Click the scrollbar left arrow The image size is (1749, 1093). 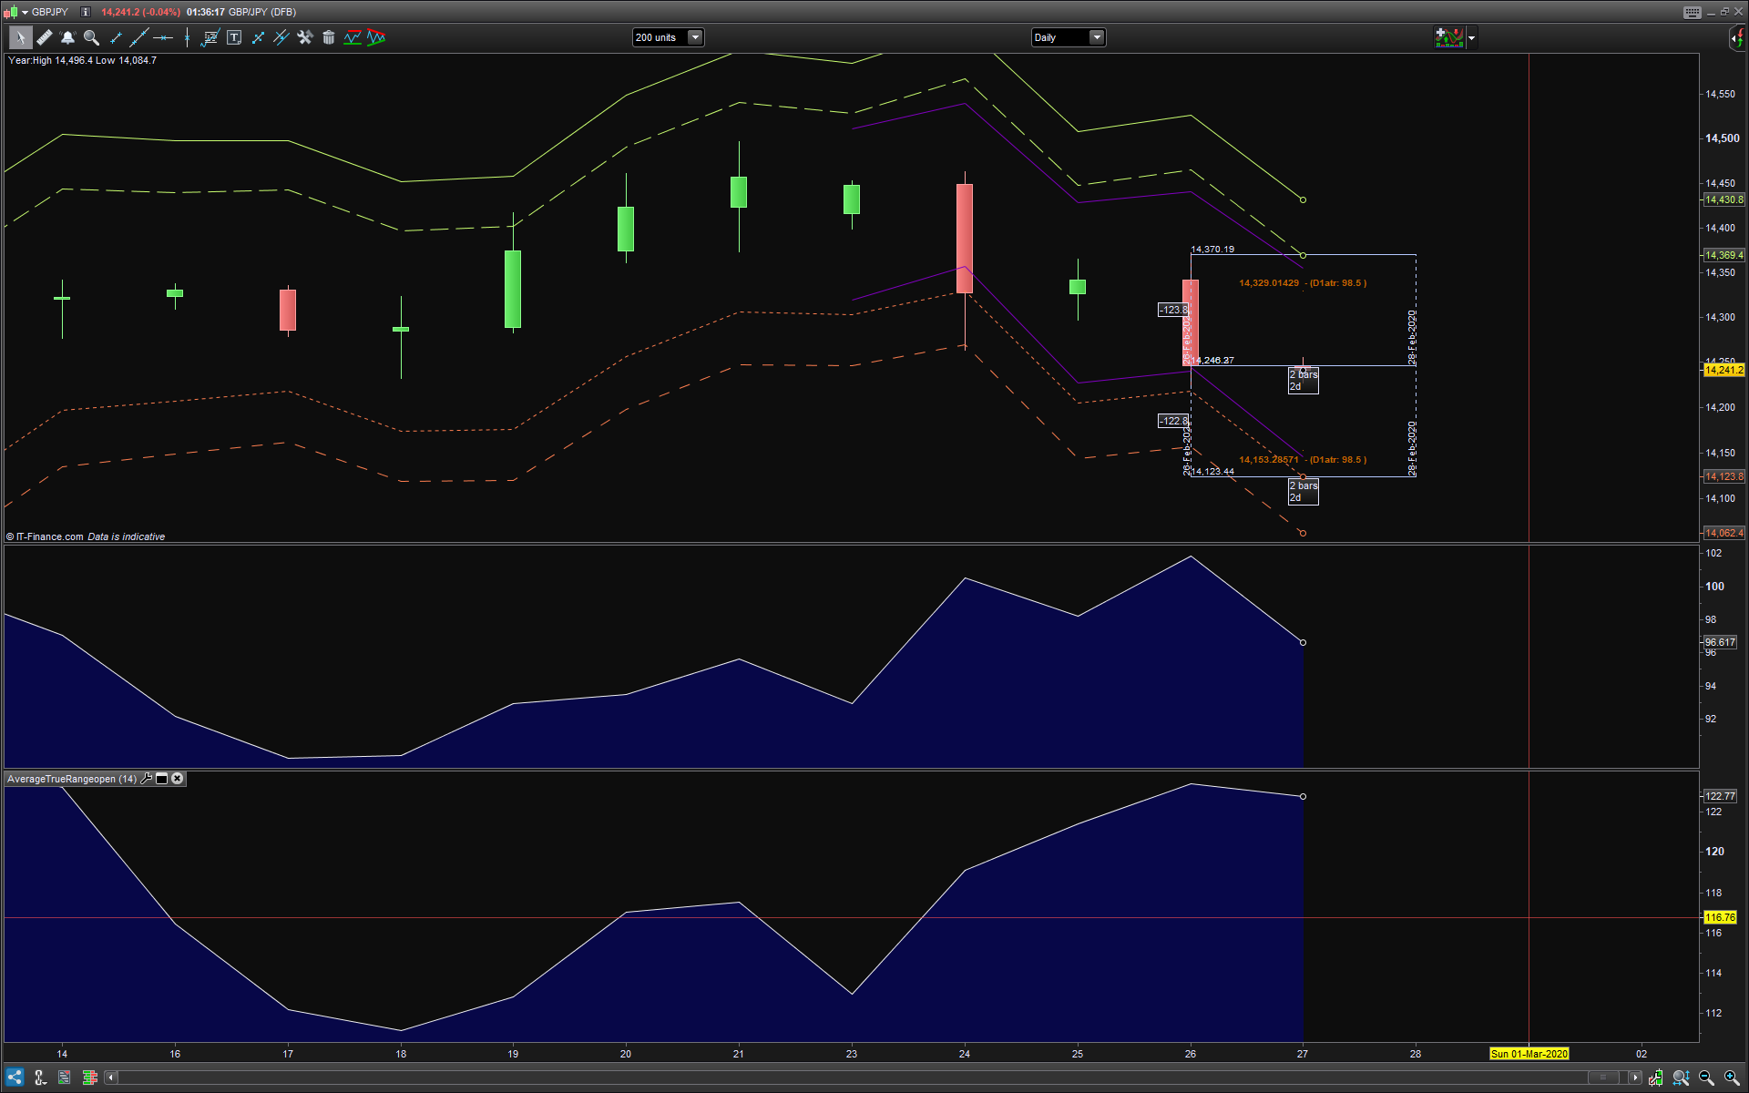tap(111, 1078)
